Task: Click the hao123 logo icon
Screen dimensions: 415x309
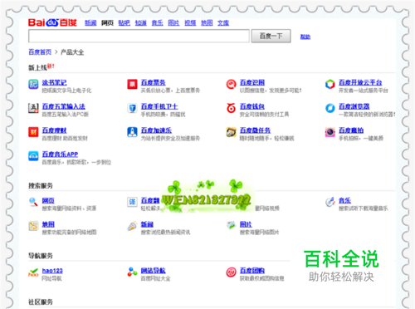Action: click(x=33, y=272)
